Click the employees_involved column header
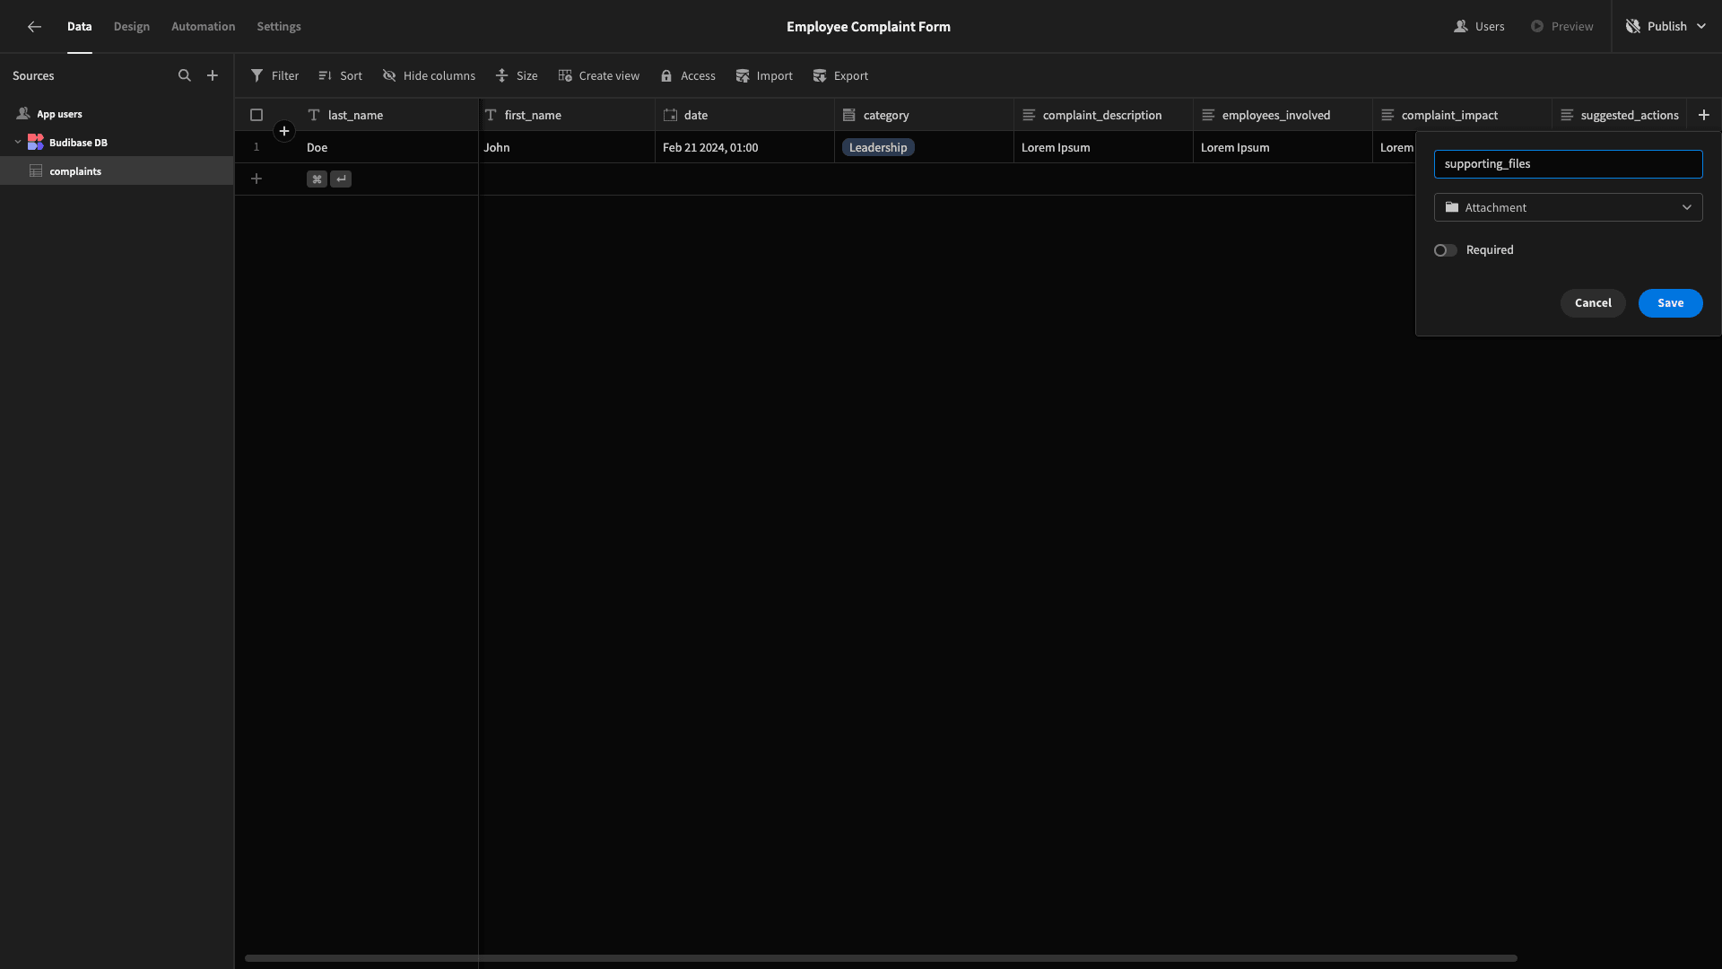 click(x=1283, y=115)
